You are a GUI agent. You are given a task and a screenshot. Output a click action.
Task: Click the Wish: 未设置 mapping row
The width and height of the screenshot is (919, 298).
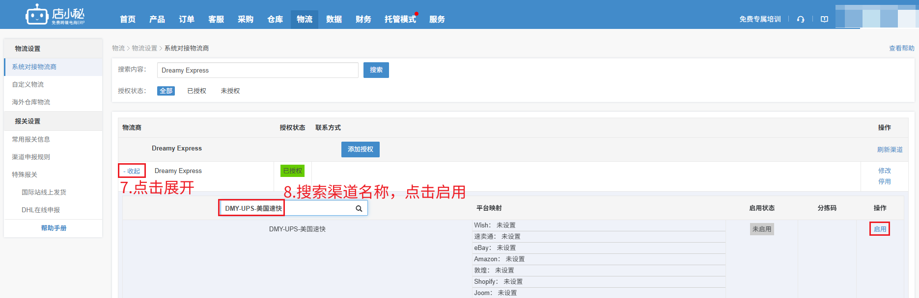(599, 225)
